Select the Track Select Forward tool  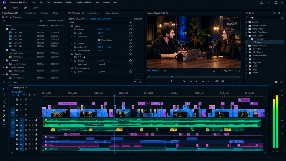(x=4, y=94)
